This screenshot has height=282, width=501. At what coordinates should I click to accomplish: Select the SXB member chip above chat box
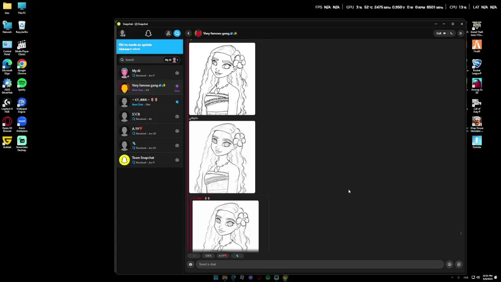coord(208,256)
